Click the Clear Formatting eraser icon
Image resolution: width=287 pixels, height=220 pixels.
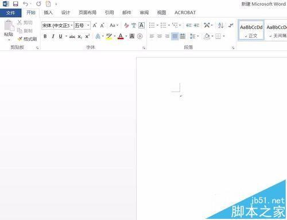(x=126, y=25)
